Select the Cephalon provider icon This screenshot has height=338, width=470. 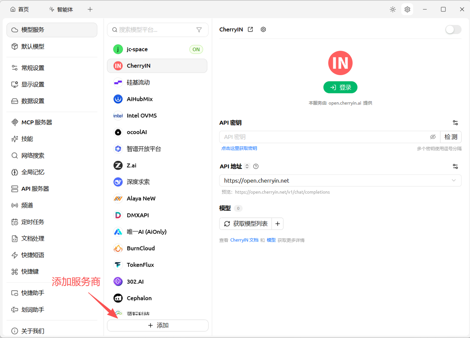coord(118,298)
